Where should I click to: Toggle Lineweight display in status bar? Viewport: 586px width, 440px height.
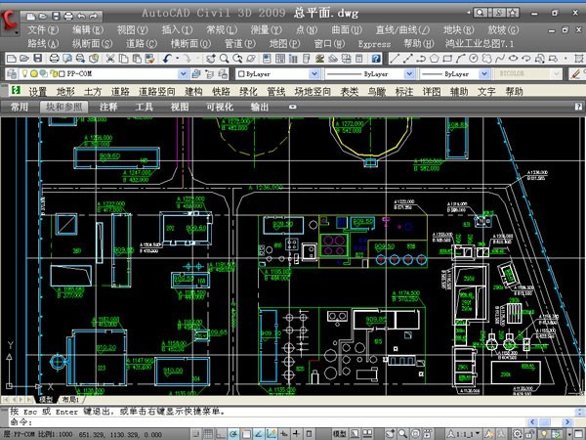click(296, 433)
